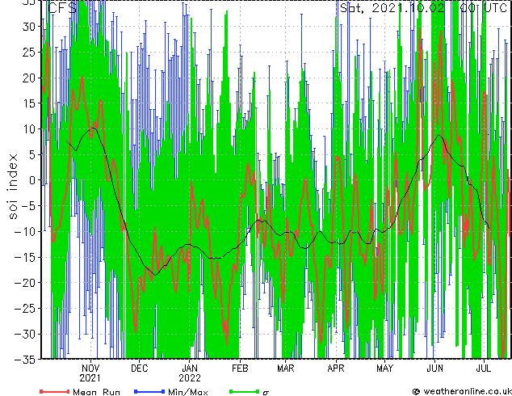Click the 'Sat, 2021.10.02 00 UTC' date label

pos(423,8)
